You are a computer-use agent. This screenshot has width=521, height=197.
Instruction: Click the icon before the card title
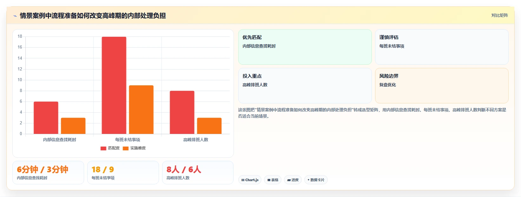(x=15, y=16)
